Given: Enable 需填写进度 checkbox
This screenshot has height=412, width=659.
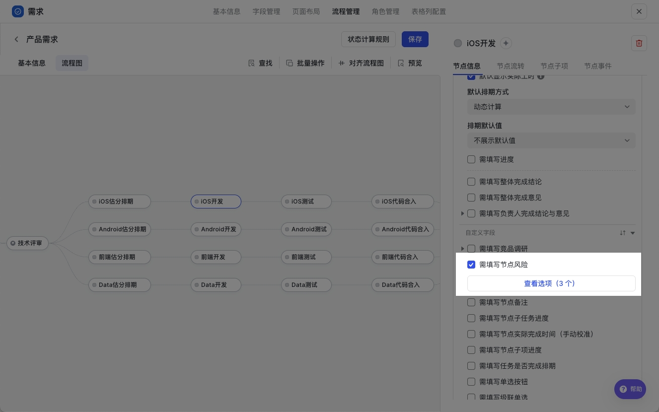Looking at the screenshot, I should pyautogui.click(x=471, y=159).
